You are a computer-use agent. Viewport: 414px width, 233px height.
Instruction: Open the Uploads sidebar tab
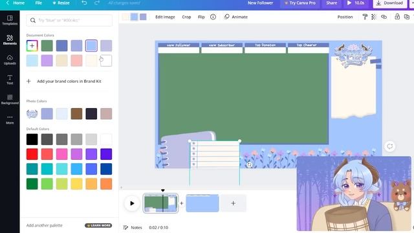coord(10,60)
